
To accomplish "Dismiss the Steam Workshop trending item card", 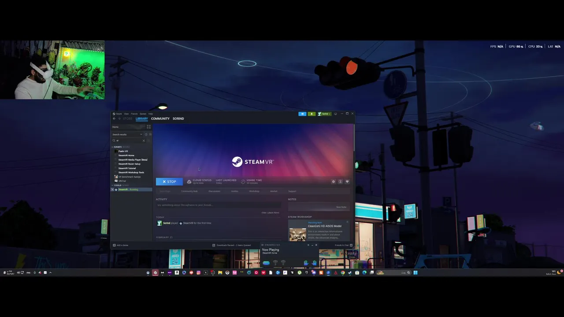I will point(347,222).
